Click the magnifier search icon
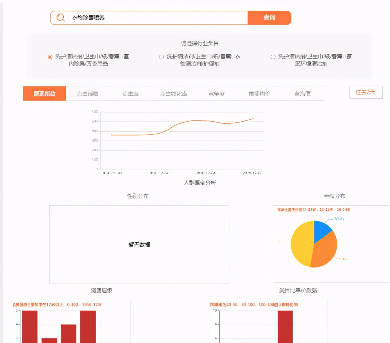The width and height of the screenshot is (390, 343). pos(61,17)
